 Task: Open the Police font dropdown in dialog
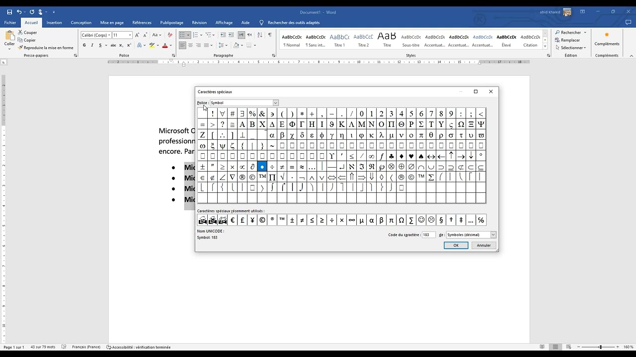[275, 103]
